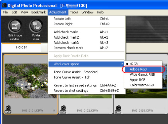Click the camera icon on IMG_0101.CRW
The width and height of the screenshot is (168, 124).
click(8, 108)
